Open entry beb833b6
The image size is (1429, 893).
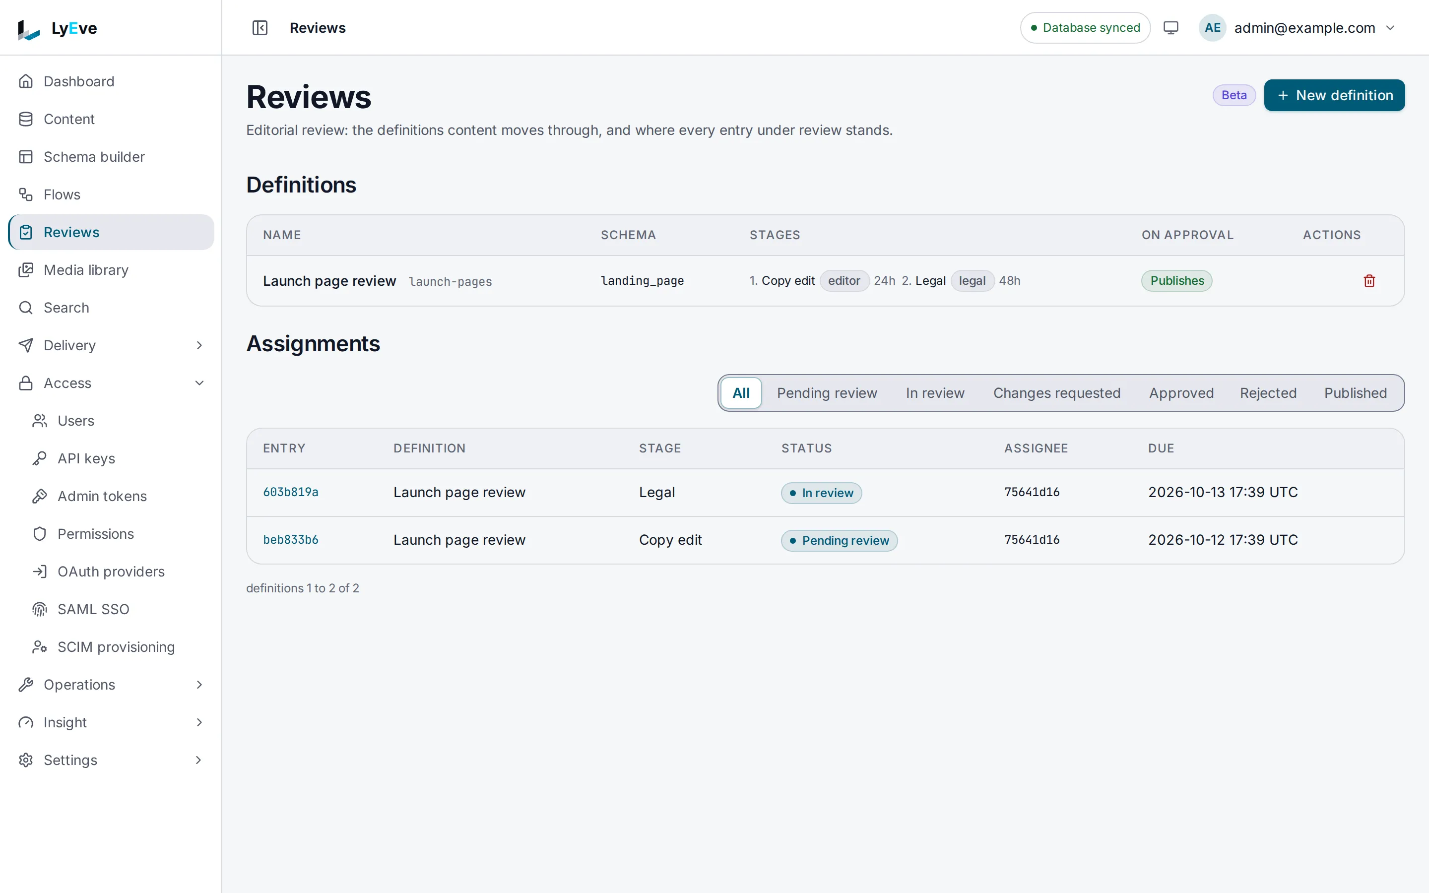(291, 540)
